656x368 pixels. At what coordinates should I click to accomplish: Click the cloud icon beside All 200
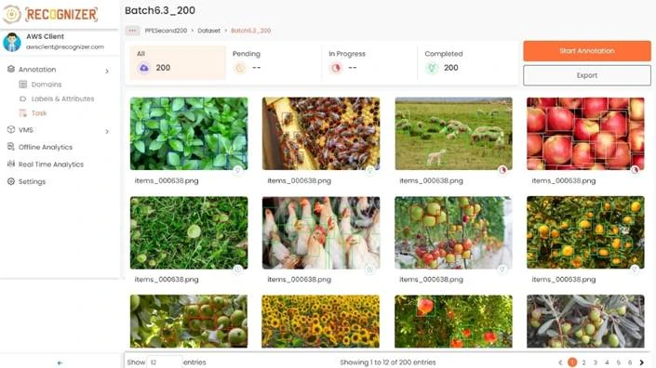pyautogui.click(x=144, y=68)
